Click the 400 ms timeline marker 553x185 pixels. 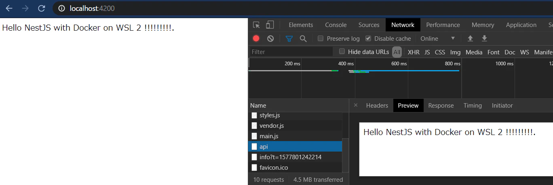(x=346, y=64)
